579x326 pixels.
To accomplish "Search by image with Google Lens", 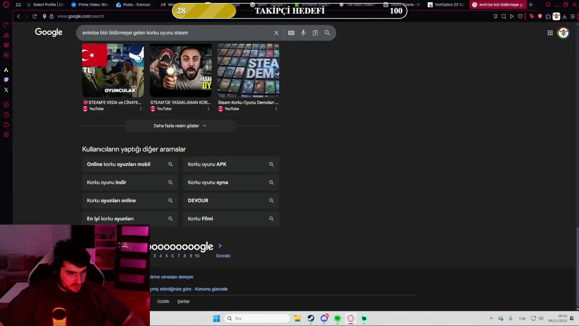I will coord(315,33).
